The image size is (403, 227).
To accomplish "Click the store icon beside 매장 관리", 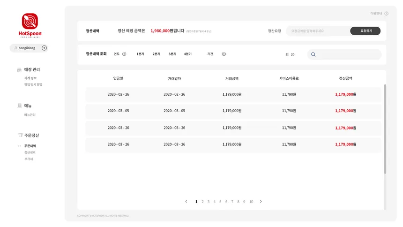I will tap(19, 70).
